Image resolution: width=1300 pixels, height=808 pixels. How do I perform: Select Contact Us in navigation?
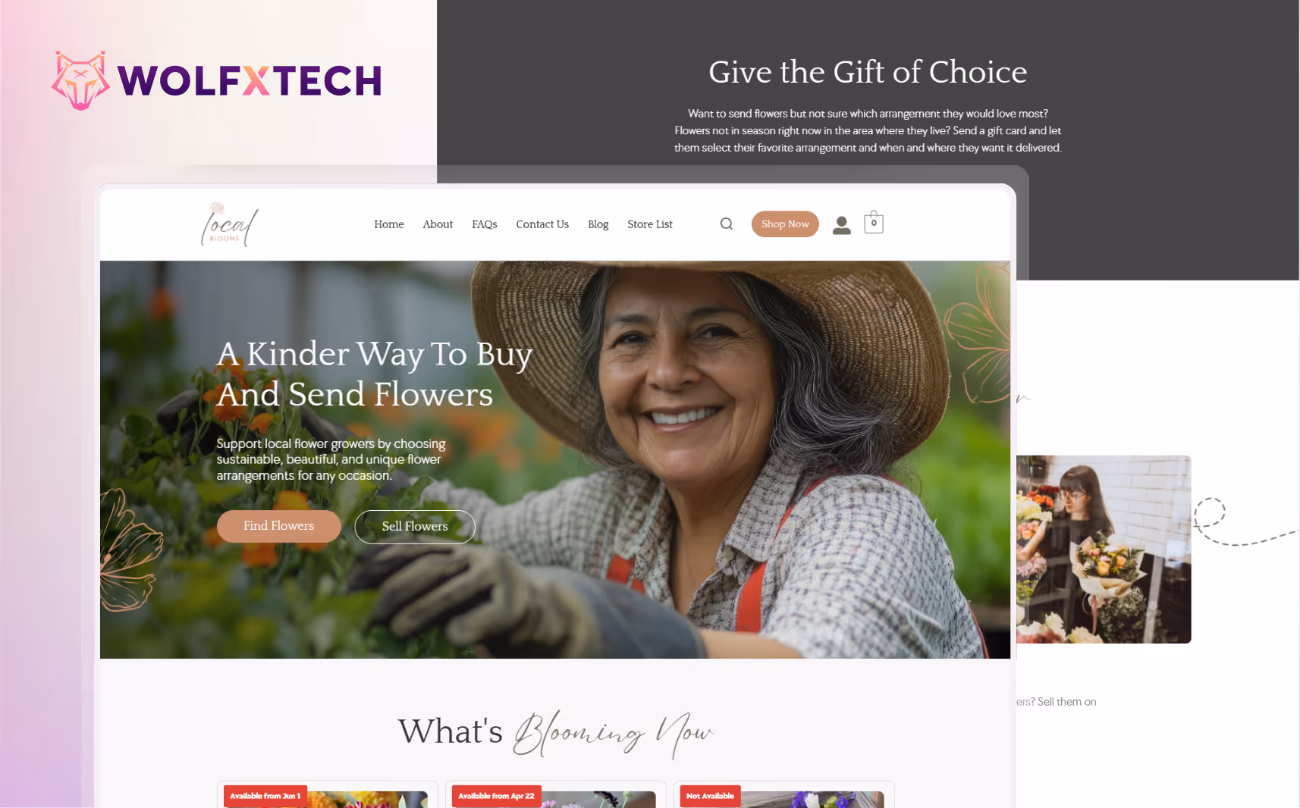[x=542, y=224]
